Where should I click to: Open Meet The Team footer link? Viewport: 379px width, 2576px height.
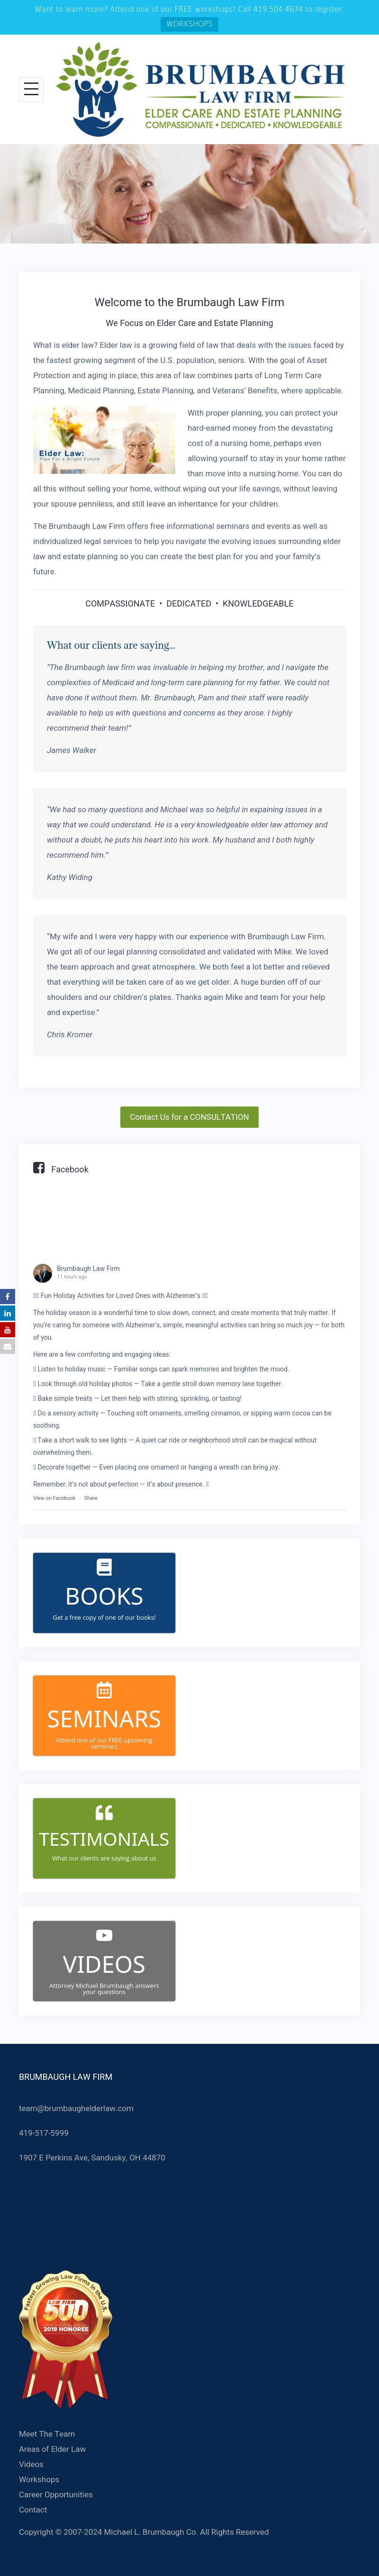(47, 2434)
